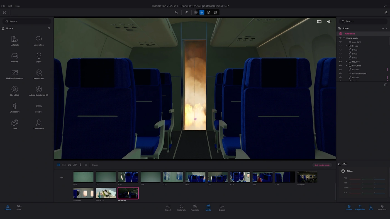Click the Library search field

pyautogui.click(x=27, y=21)
